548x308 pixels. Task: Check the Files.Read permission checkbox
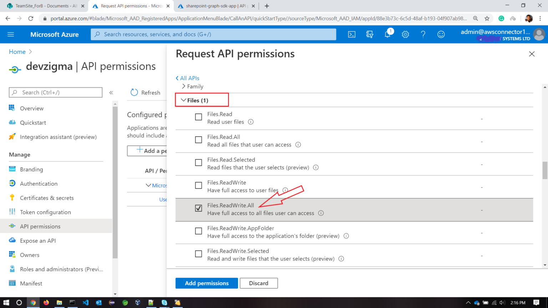coord(198,117)
